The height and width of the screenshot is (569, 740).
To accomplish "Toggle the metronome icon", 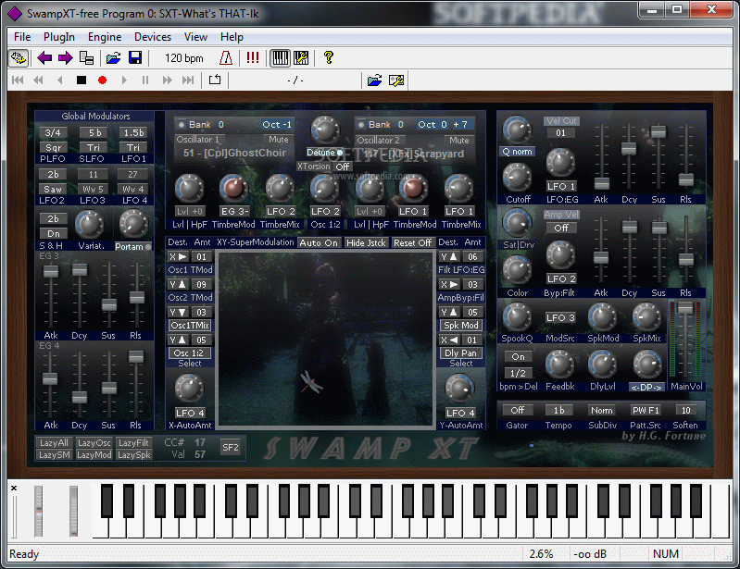I will (226, 58).
